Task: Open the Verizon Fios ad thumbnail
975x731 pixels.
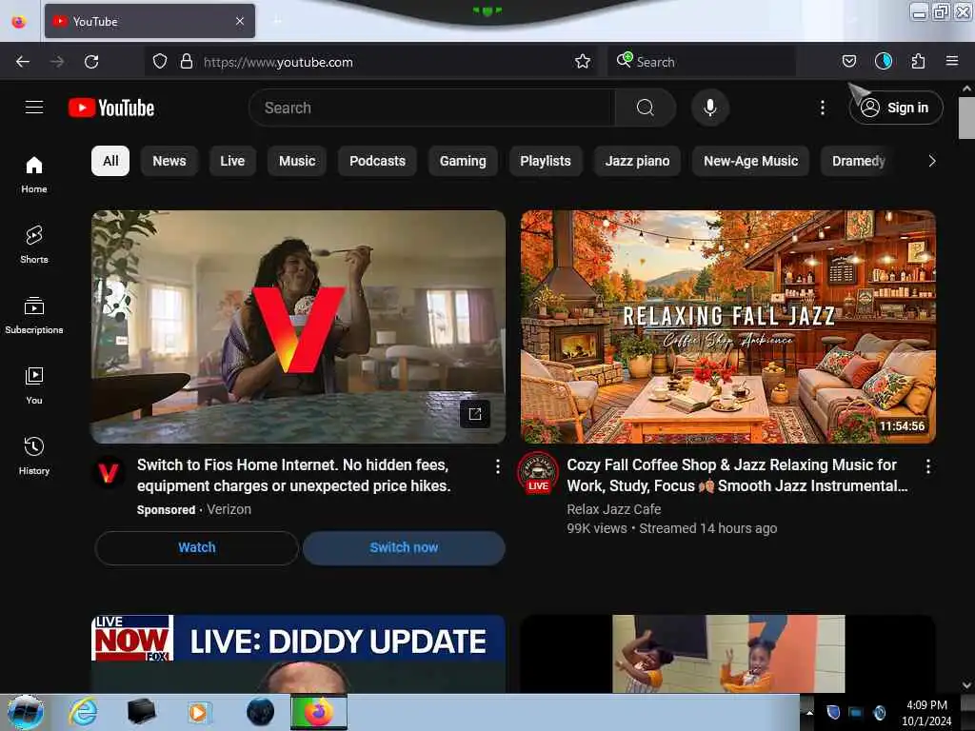Action: click(298, 327)
